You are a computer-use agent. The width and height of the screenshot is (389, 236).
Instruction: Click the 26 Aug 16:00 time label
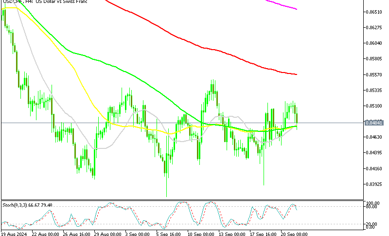(x=77, y=234)
